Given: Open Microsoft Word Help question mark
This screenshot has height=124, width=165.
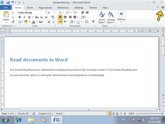Looking at the screenshot, I should coord(163,7).
